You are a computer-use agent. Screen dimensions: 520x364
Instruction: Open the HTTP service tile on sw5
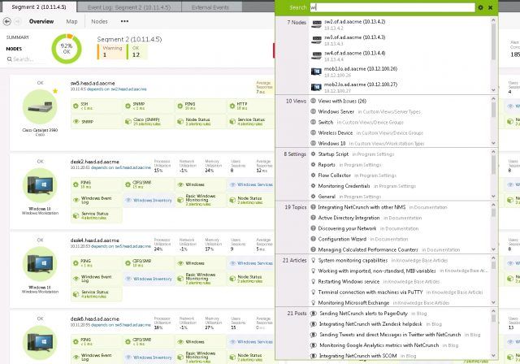pos(250,106)
